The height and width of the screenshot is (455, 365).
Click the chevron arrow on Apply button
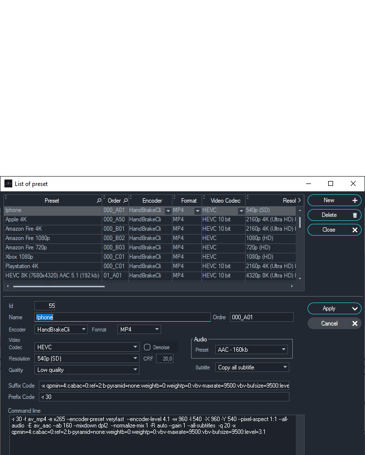coord(355,309)
